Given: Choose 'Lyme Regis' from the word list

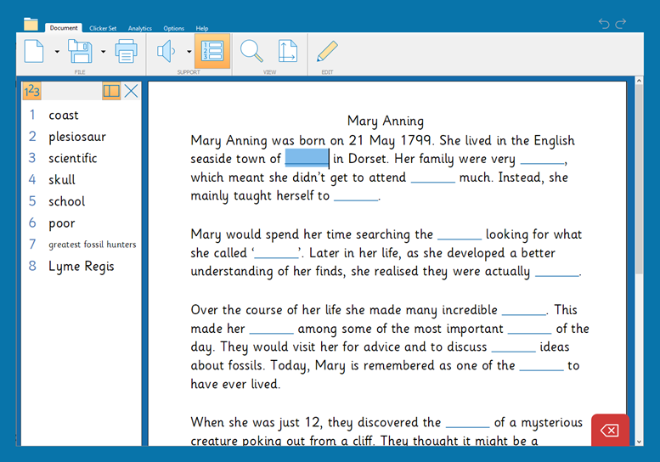Looking at the screenshot, I should click(x=81, y=267).
